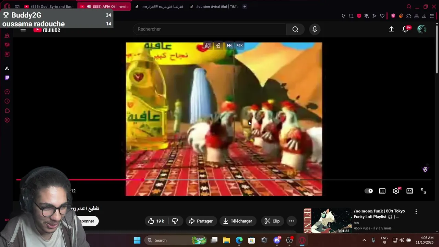Open sidebar settings gear

(7, 120)
